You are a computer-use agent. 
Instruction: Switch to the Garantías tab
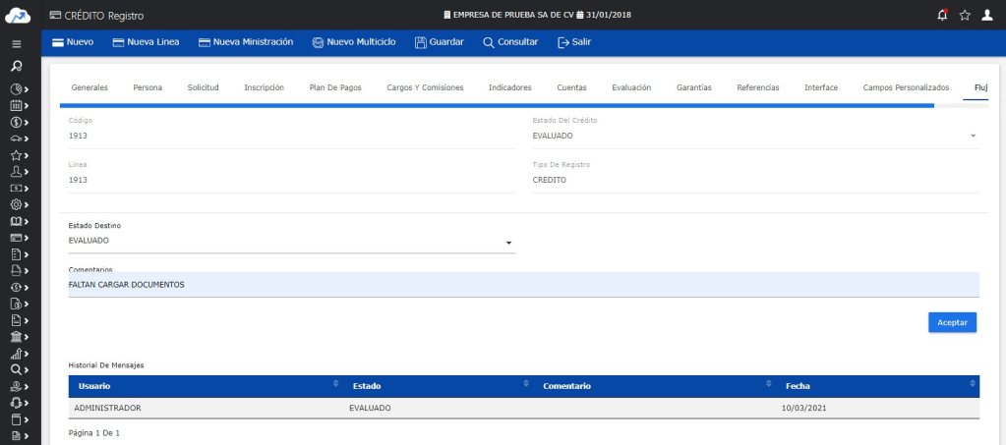click(x=694, y=87)
